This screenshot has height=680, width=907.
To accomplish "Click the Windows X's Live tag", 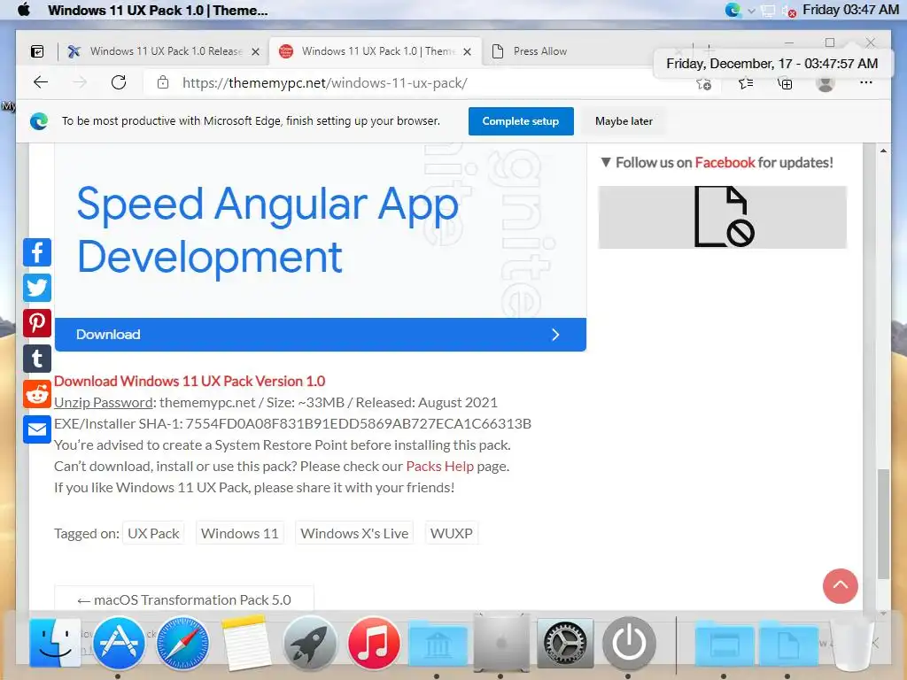I will click(x=354, y=534).
